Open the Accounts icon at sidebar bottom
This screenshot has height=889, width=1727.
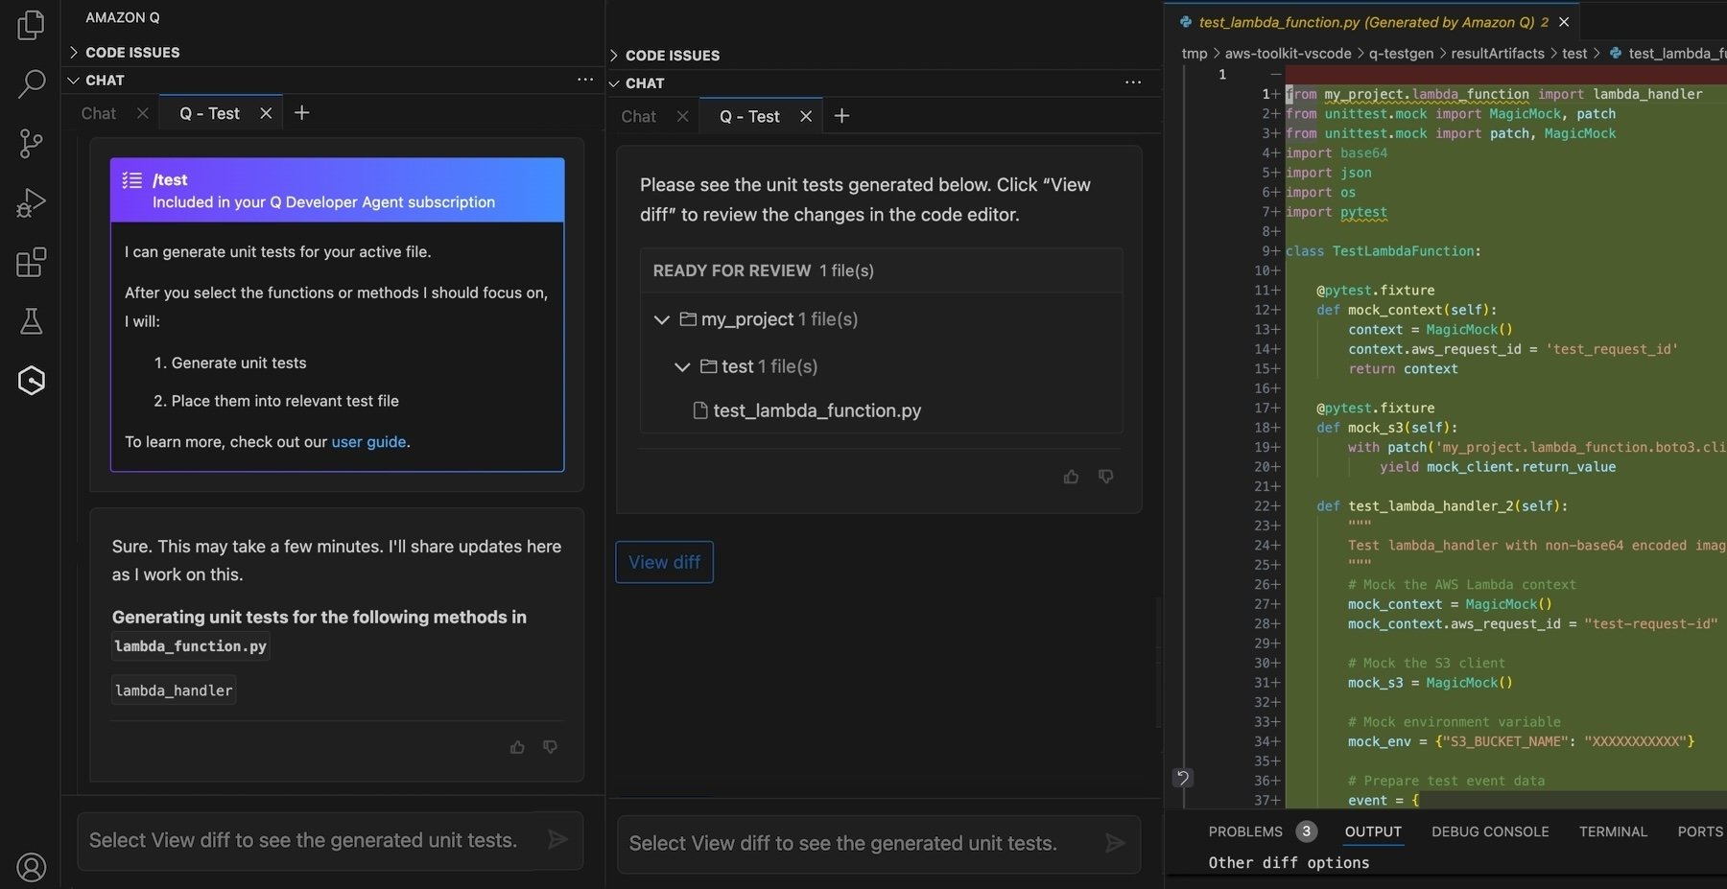[31, 867]
